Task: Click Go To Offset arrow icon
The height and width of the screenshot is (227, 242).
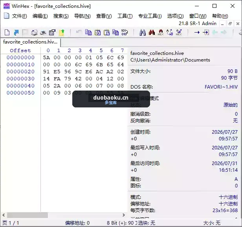Action: pos(197,33)
